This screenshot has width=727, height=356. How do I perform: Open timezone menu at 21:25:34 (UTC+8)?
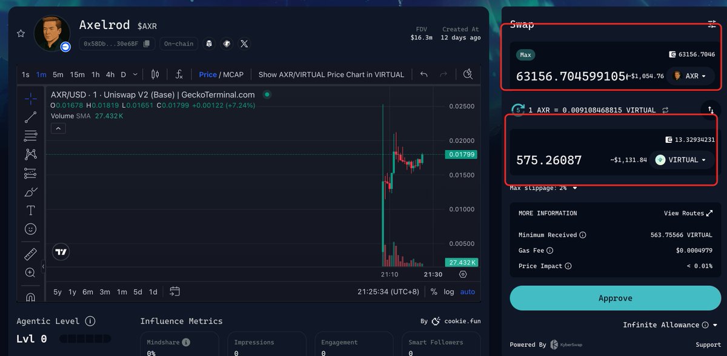[x=388, y=292]
